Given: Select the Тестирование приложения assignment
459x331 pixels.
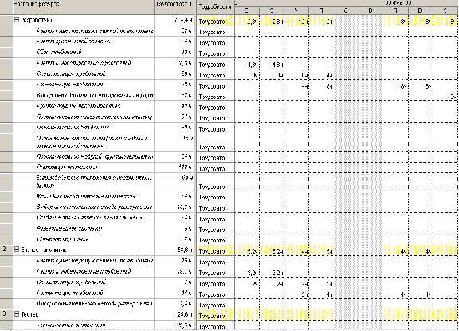Looking at the screenshot, I should pos(71,325).
